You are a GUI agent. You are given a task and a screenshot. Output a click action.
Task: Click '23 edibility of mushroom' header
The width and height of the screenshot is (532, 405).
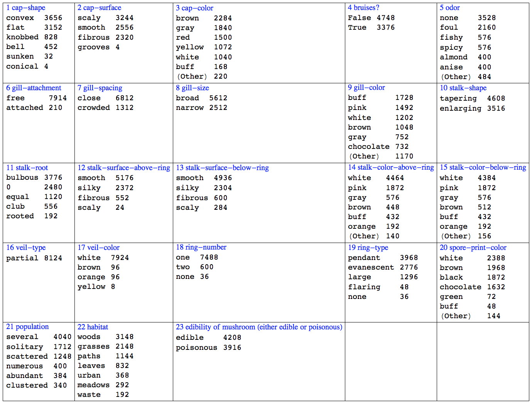[259, 327]
